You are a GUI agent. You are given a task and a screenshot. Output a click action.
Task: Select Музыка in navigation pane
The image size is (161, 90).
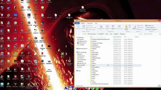click(81, 61)
